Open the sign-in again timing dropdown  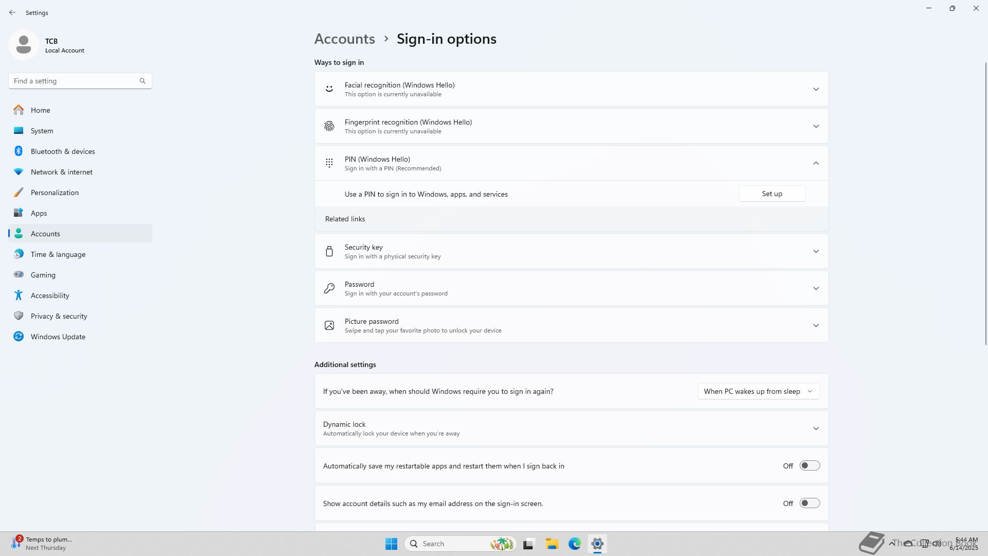pos(758,391)
